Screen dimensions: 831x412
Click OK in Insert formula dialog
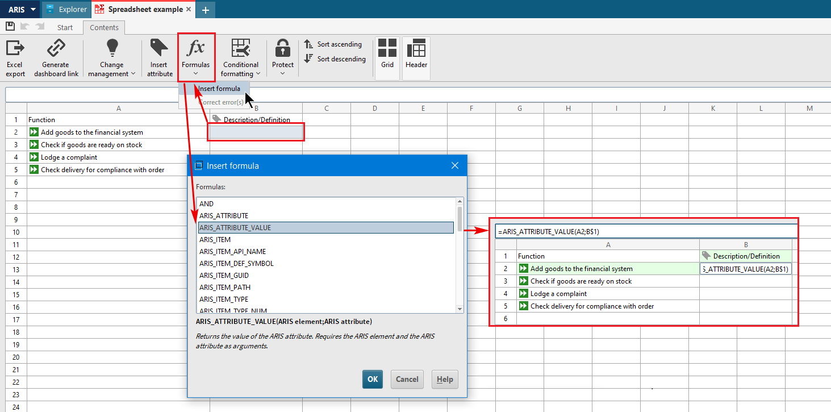(373, 379)
